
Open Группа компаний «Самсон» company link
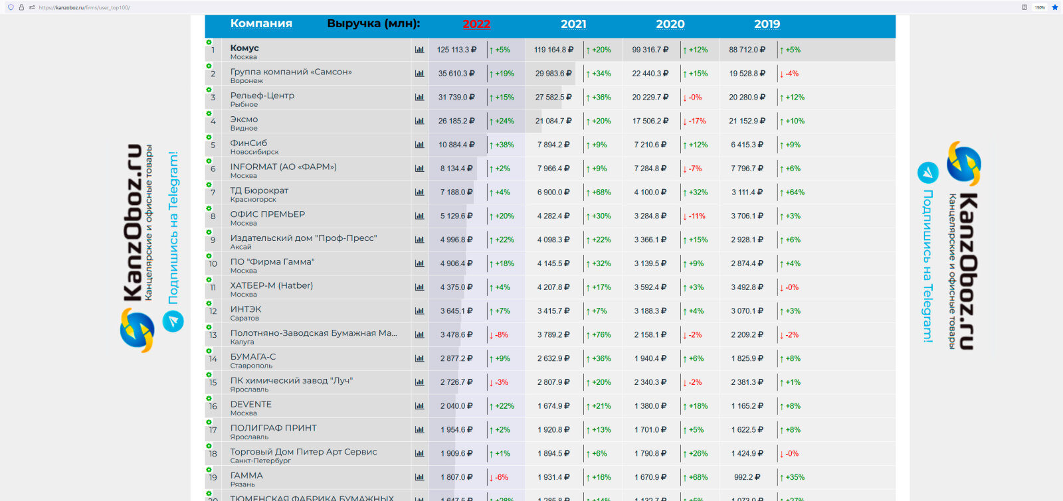point(291,72)
